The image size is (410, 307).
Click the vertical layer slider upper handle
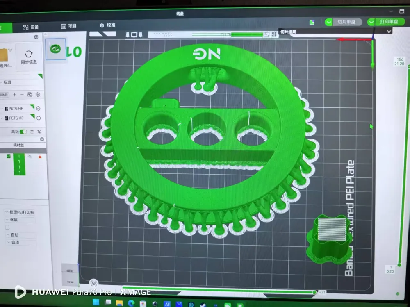[x=409, y=67]
